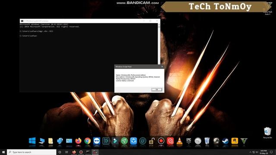Switch to Command Prompt in taskbar

coord(88,152)
